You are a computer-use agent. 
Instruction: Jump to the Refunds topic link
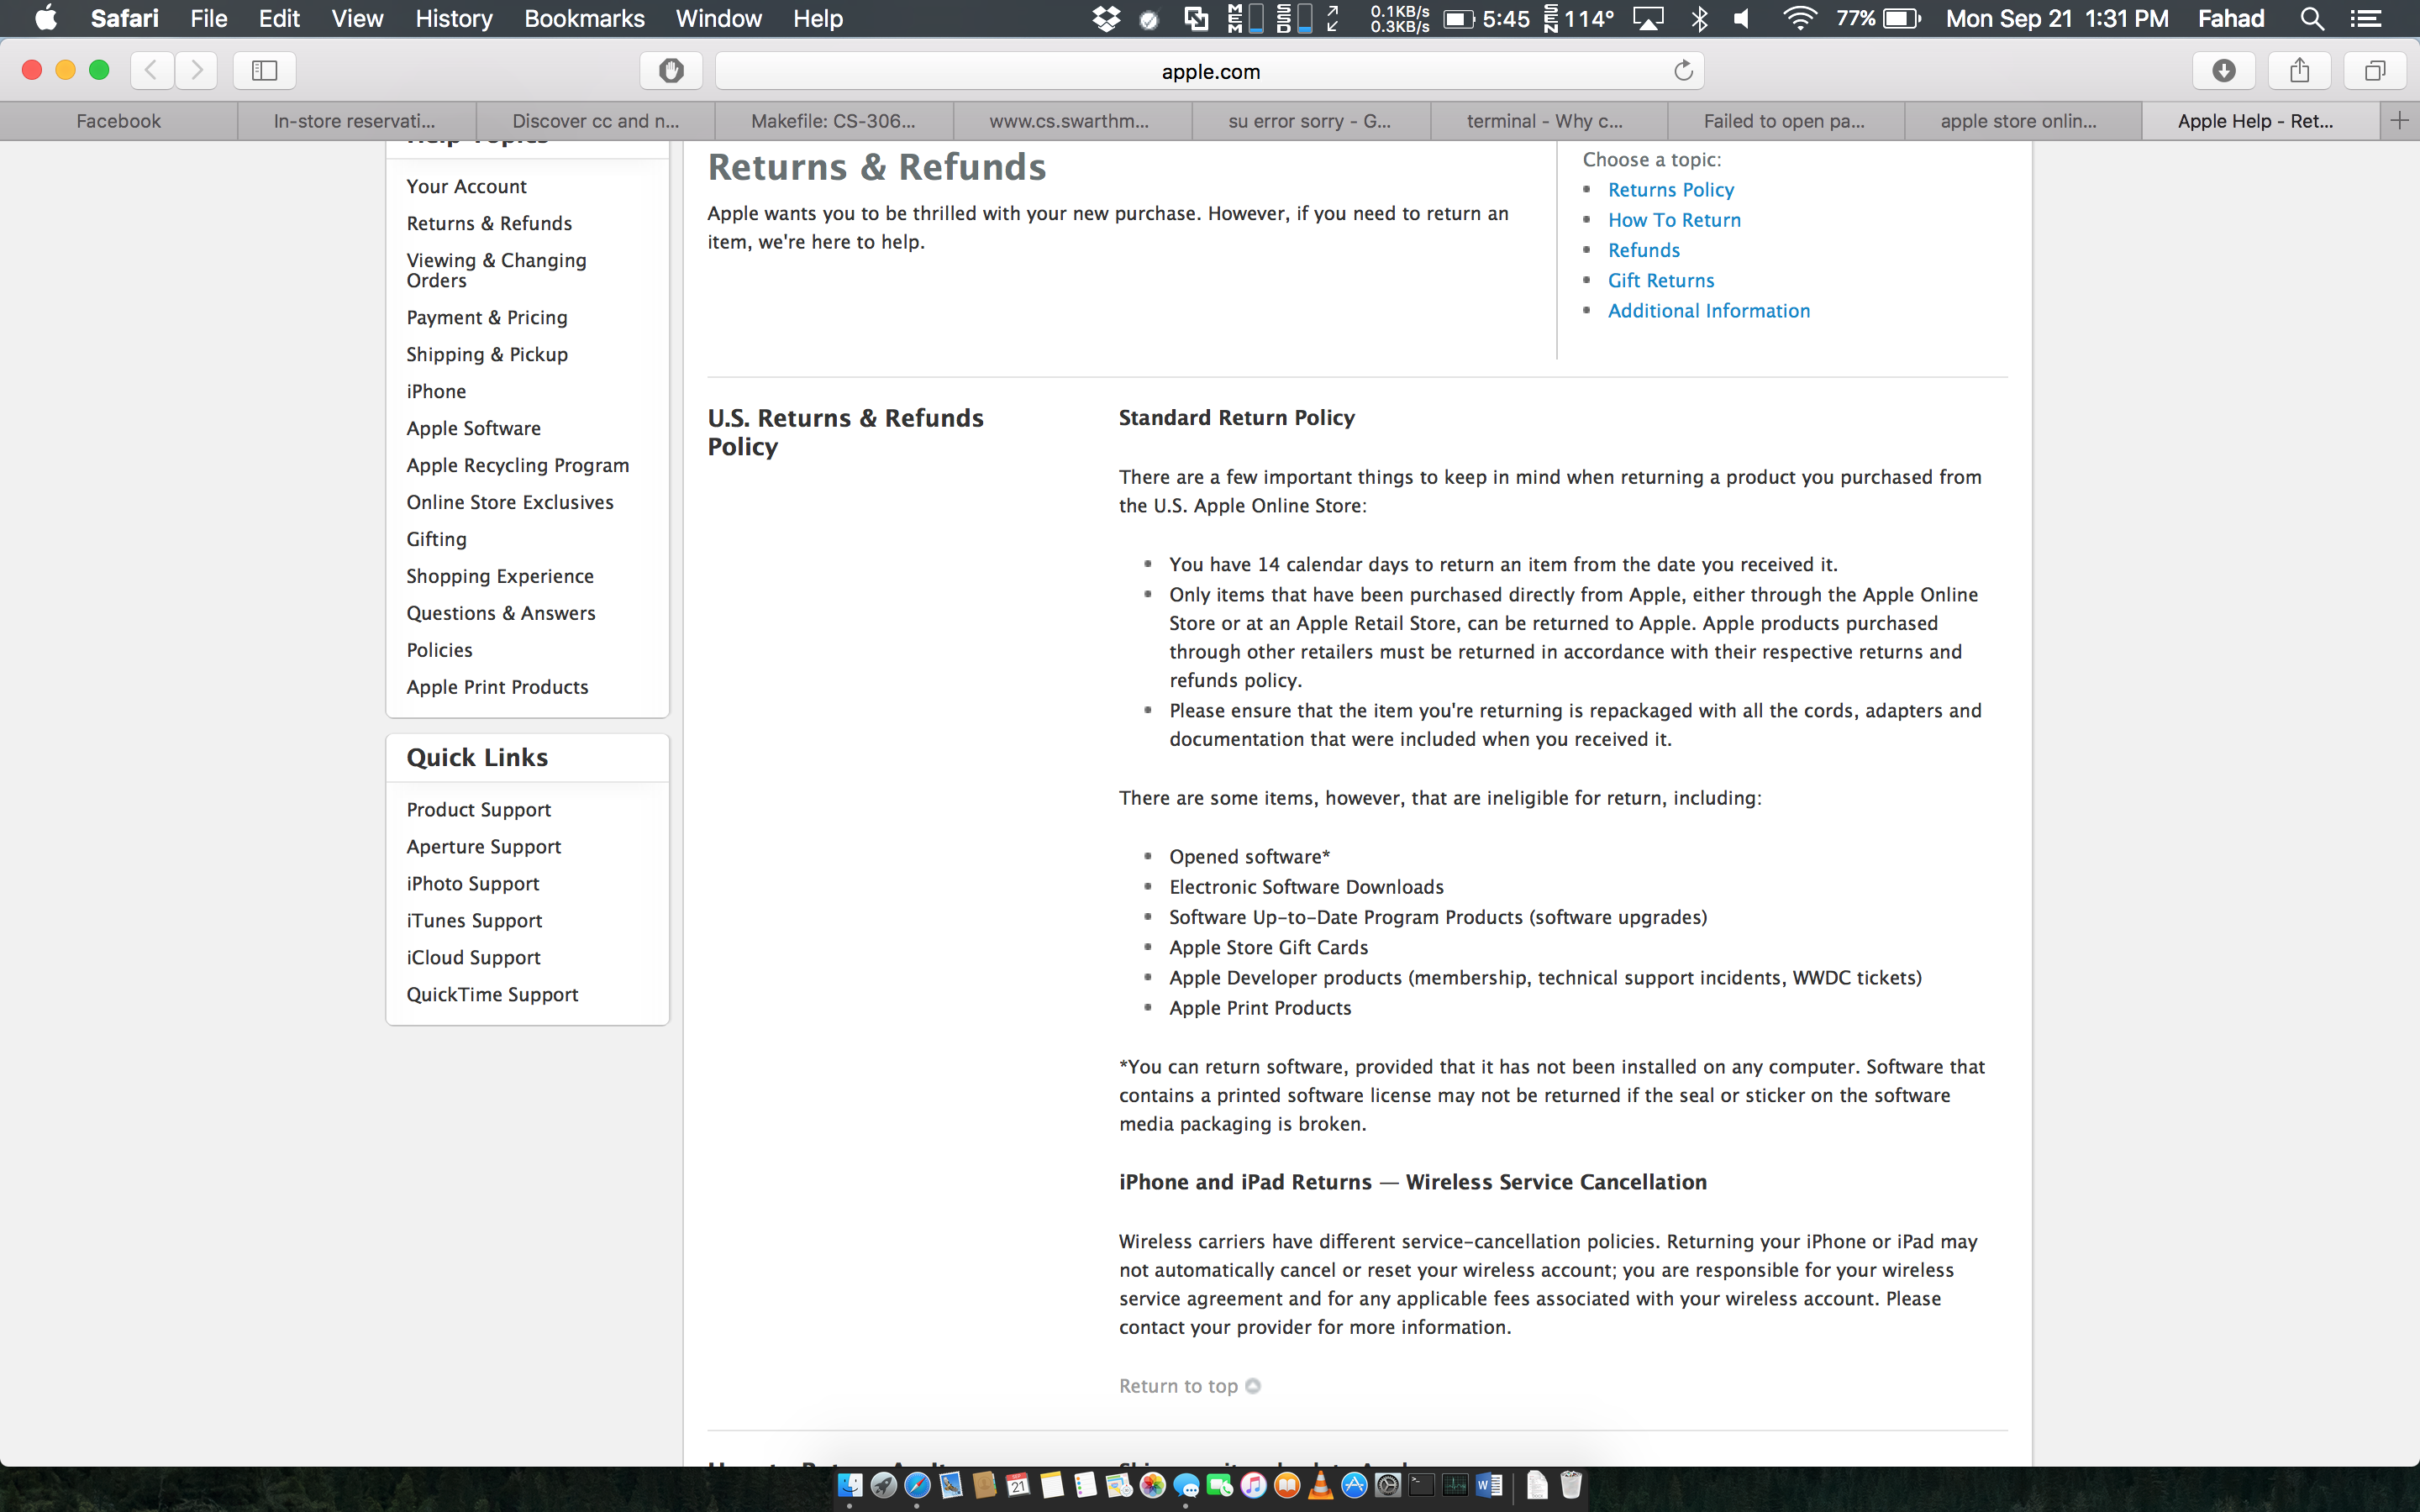point(1644,250)
